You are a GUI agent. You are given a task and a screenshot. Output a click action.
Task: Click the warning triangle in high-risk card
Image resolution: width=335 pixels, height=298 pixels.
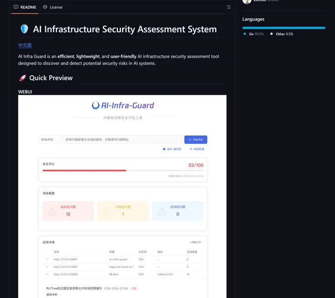[52, 211]
